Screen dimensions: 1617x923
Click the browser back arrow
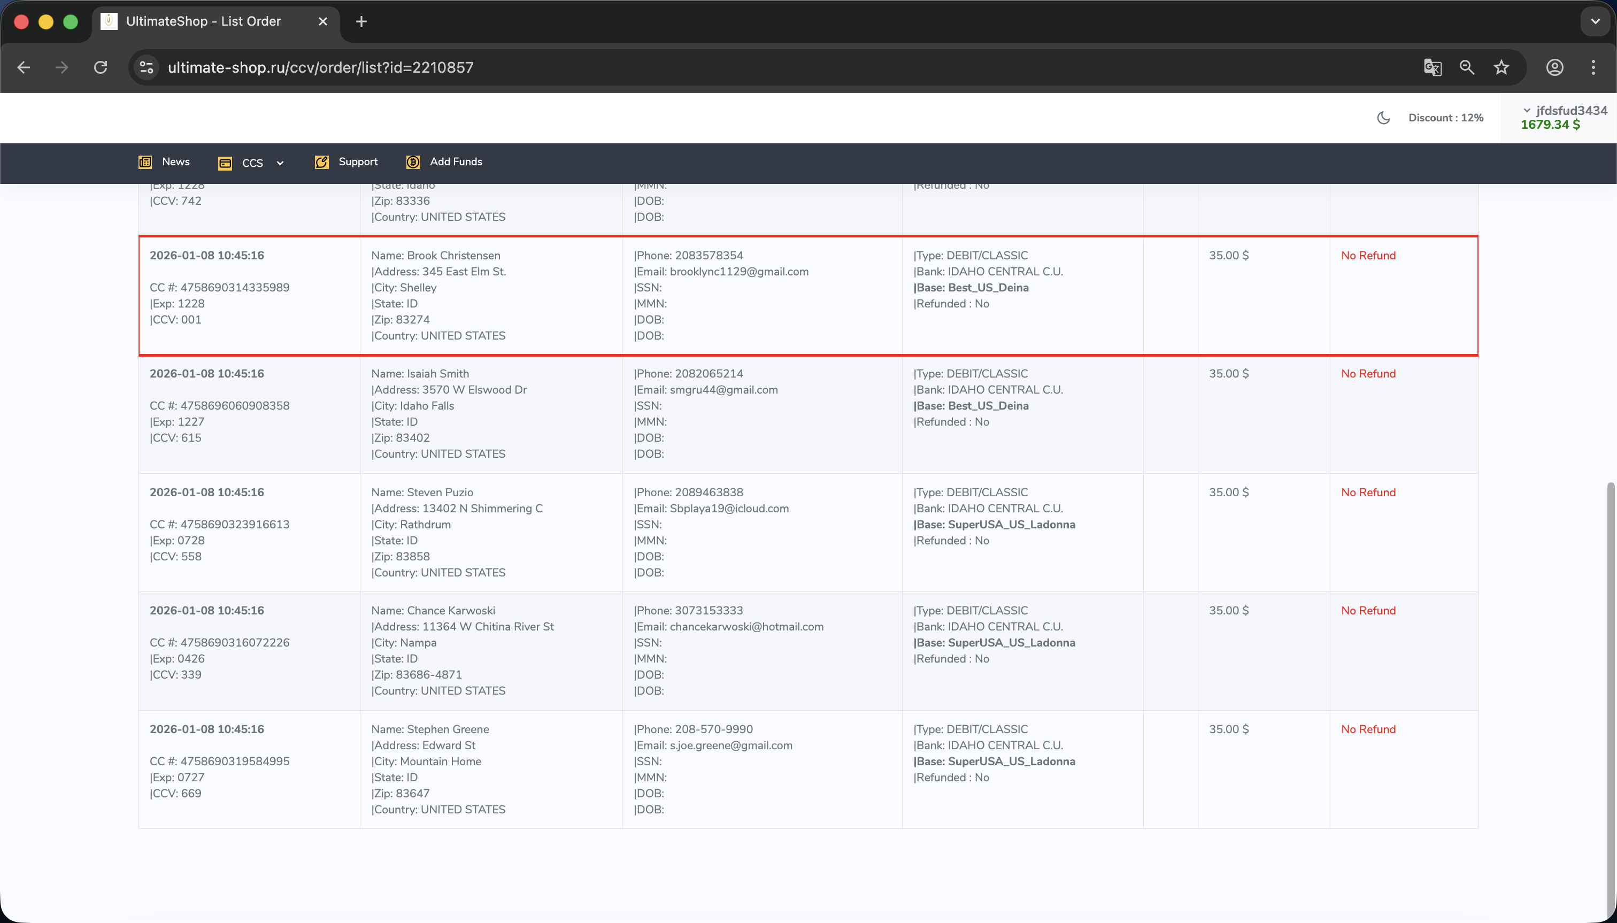tap(24, 67)
